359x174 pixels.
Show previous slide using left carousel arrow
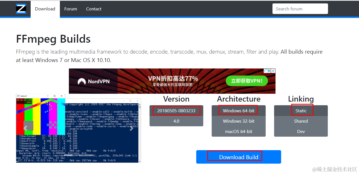coord(26,128)
